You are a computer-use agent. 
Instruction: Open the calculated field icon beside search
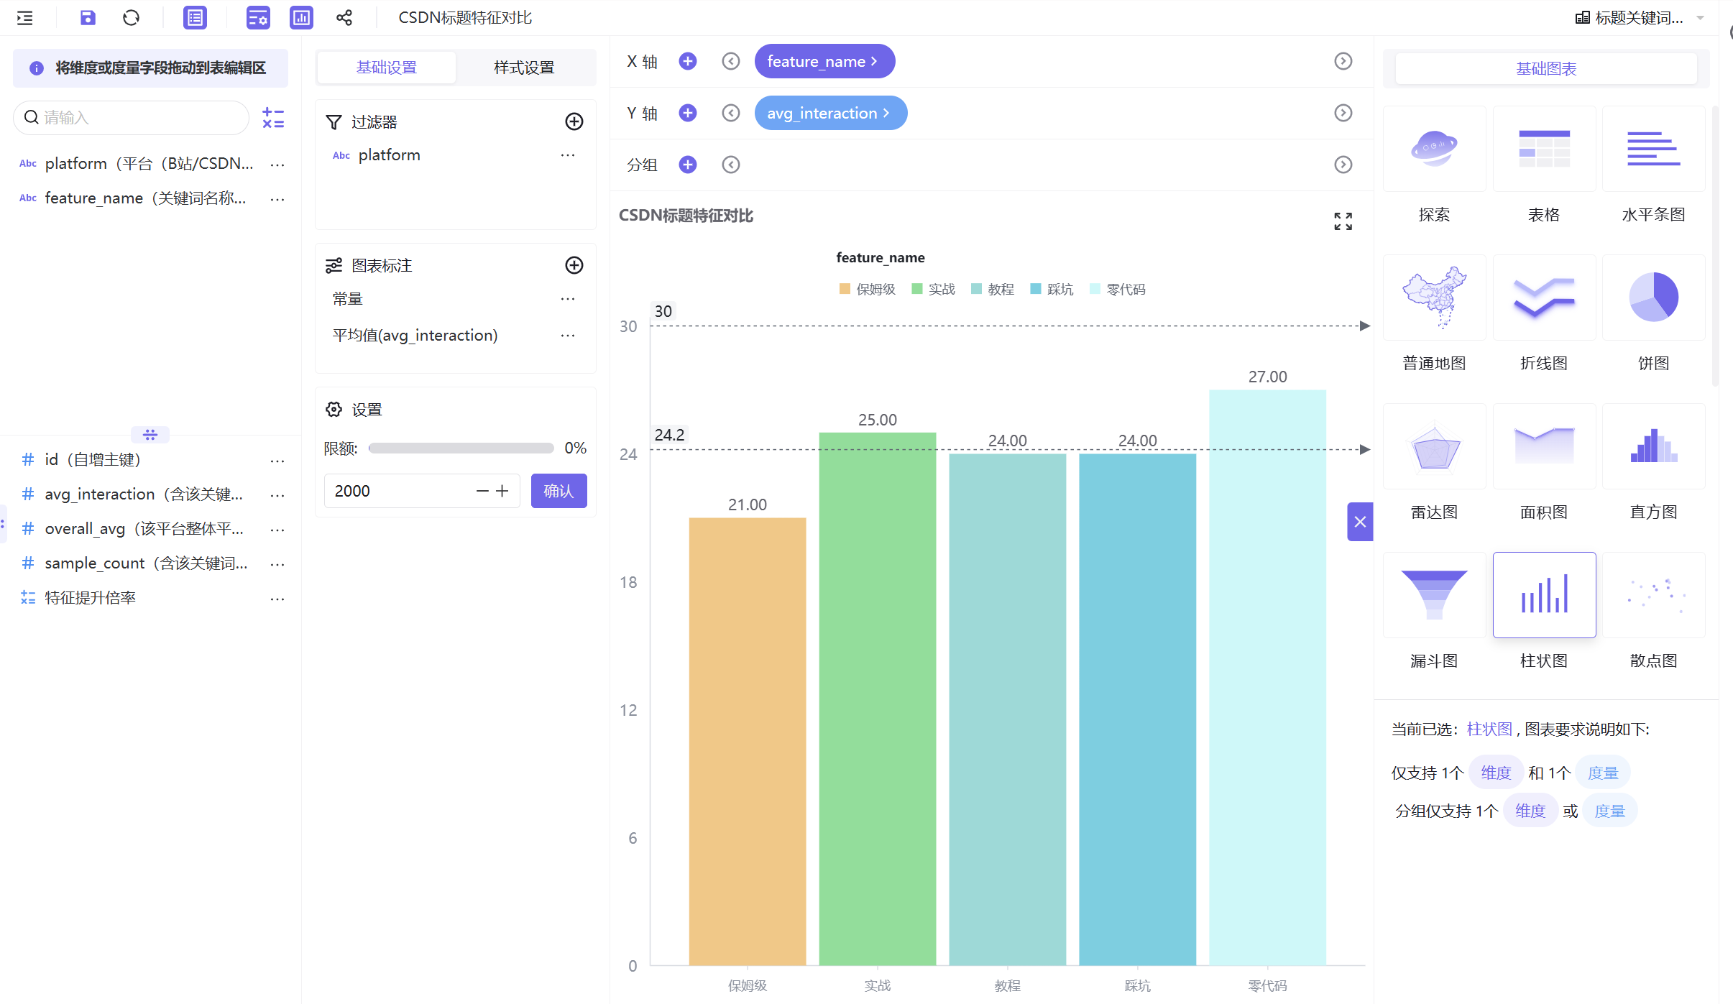tap(273, 118)
